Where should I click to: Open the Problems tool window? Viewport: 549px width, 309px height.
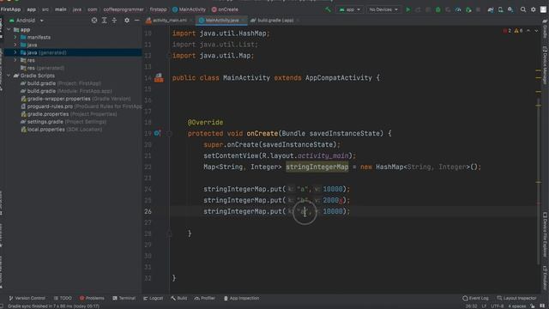coord(92,298)
